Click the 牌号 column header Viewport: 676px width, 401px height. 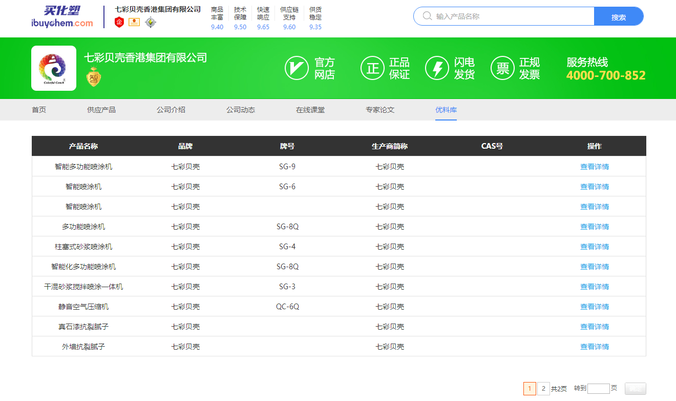(287, 146)
